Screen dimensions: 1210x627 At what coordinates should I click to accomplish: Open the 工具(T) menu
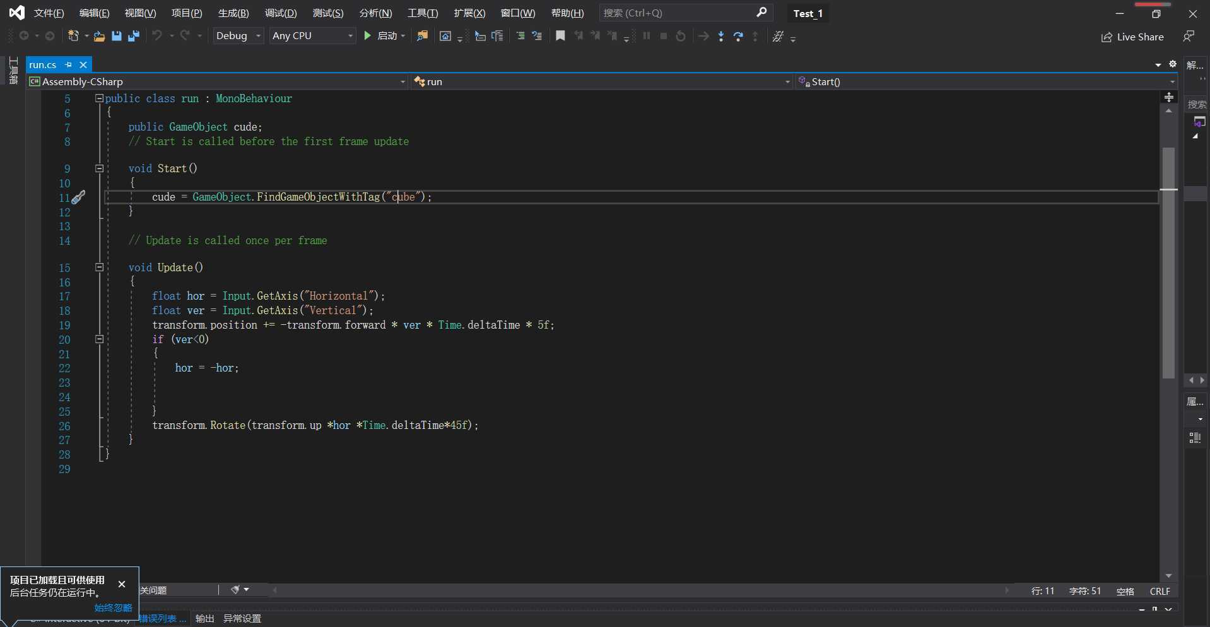423,13
